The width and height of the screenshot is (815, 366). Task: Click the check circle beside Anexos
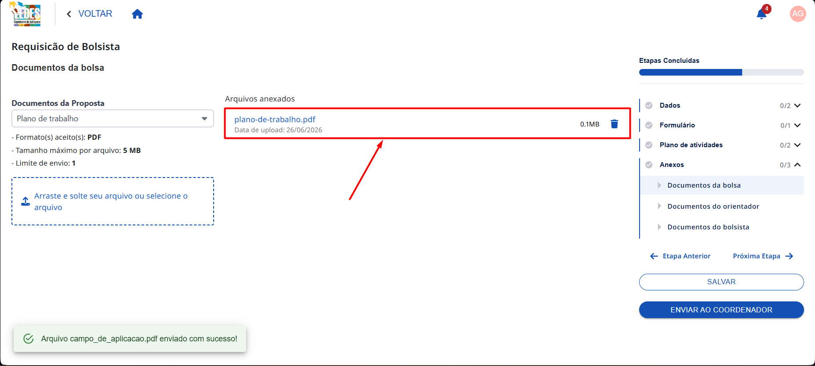[x=649, y=165]
